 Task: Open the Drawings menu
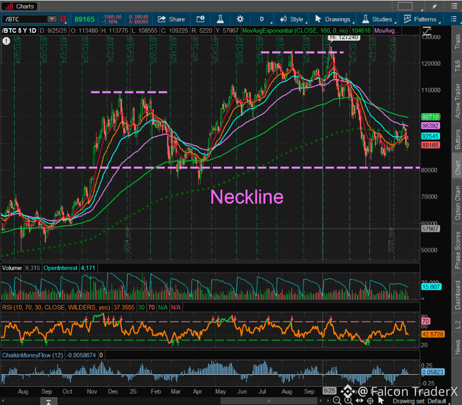pos(333,19)
